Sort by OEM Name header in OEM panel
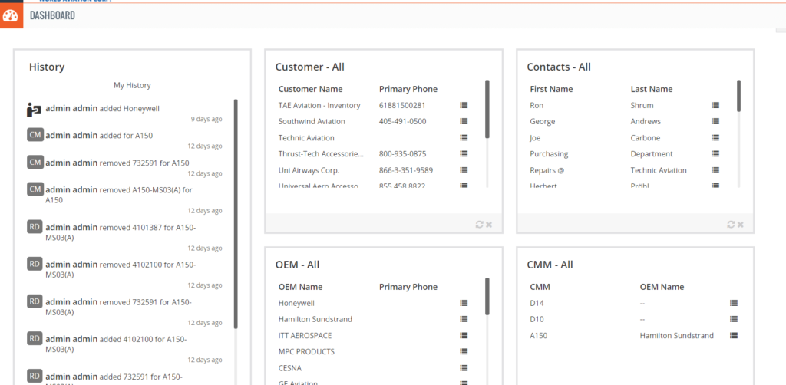 [300, 287]
